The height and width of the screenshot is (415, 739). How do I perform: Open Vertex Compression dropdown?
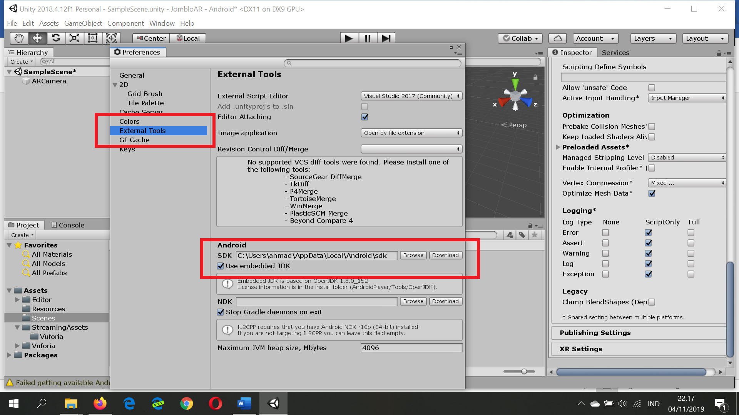tap(687, 183)
